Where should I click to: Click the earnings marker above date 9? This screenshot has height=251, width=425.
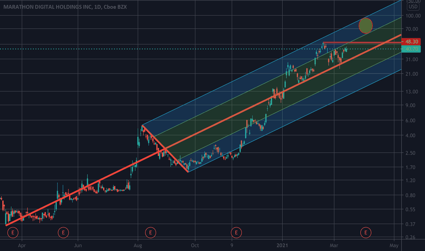tap(236, 233)
